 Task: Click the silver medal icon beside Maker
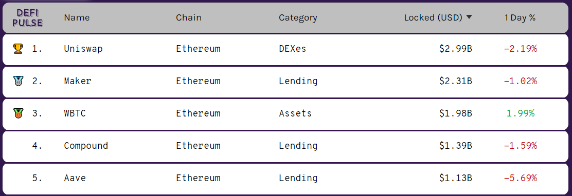pyautogui.click(x=18, y=81)
